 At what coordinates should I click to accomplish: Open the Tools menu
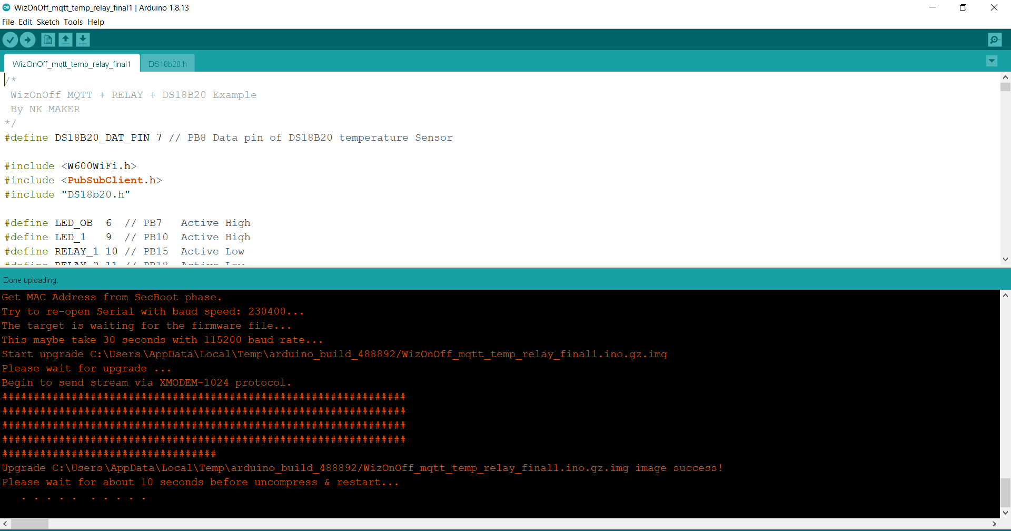coord(73,22)
